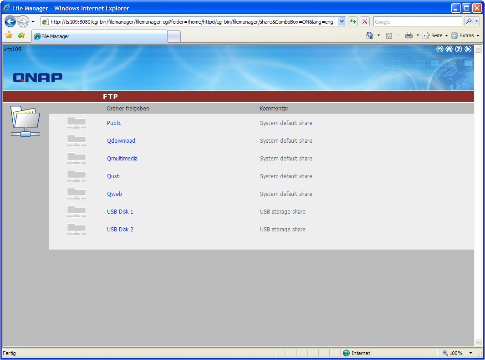Click the Add to Favorites icon
Image resolution: width=485 pixels, height=360 pixels.
(x=21, y=35)
